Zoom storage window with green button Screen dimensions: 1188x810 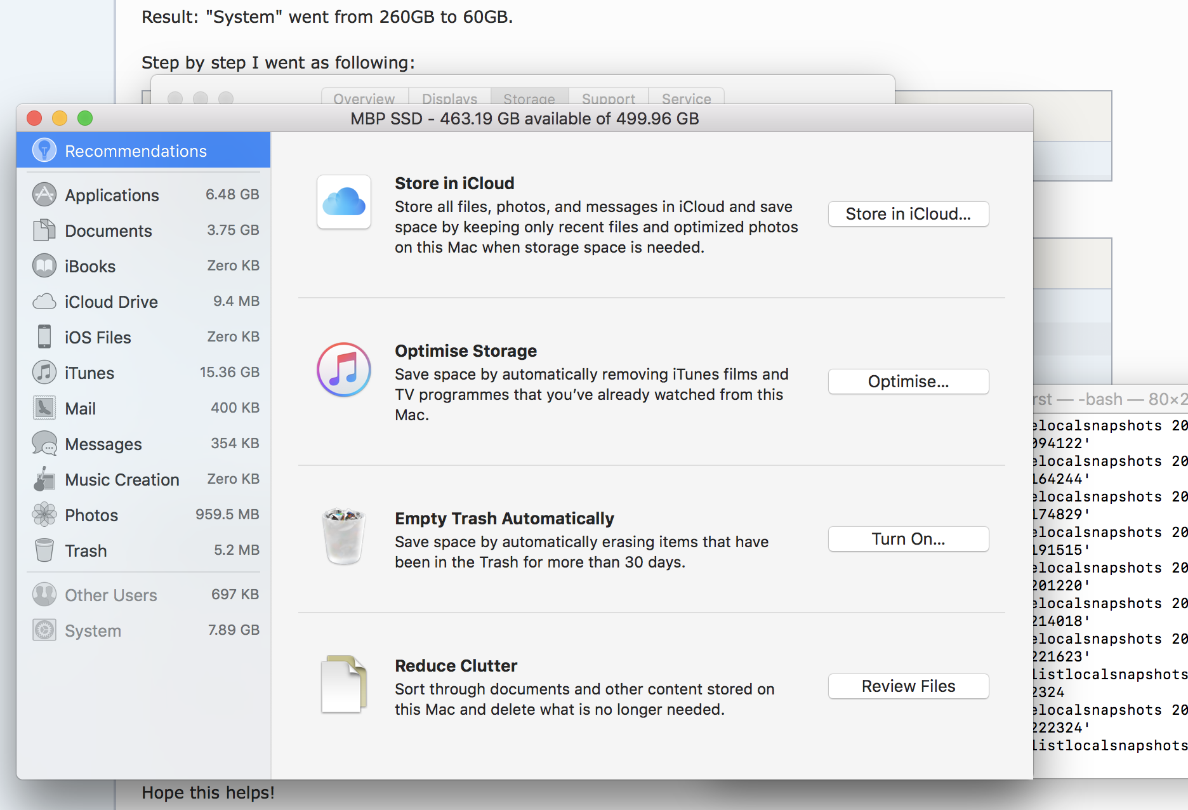pos(85,118)
